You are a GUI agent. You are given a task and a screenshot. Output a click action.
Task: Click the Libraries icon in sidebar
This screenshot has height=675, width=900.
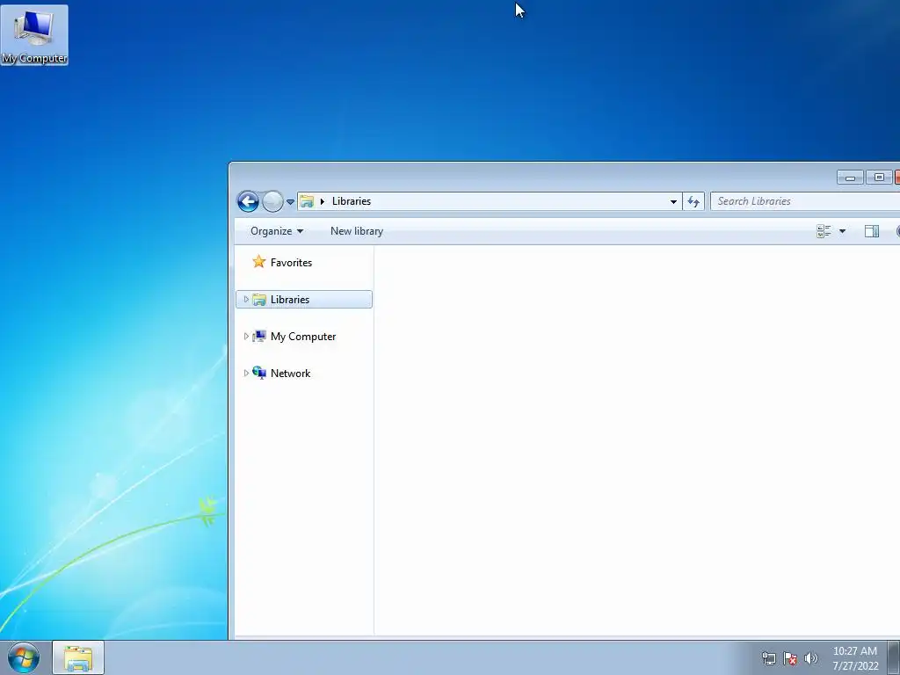point(259,300)
